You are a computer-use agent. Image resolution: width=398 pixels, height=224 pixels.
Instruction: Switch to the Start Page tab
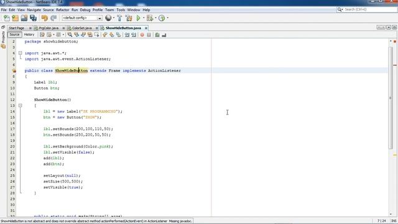17,28
